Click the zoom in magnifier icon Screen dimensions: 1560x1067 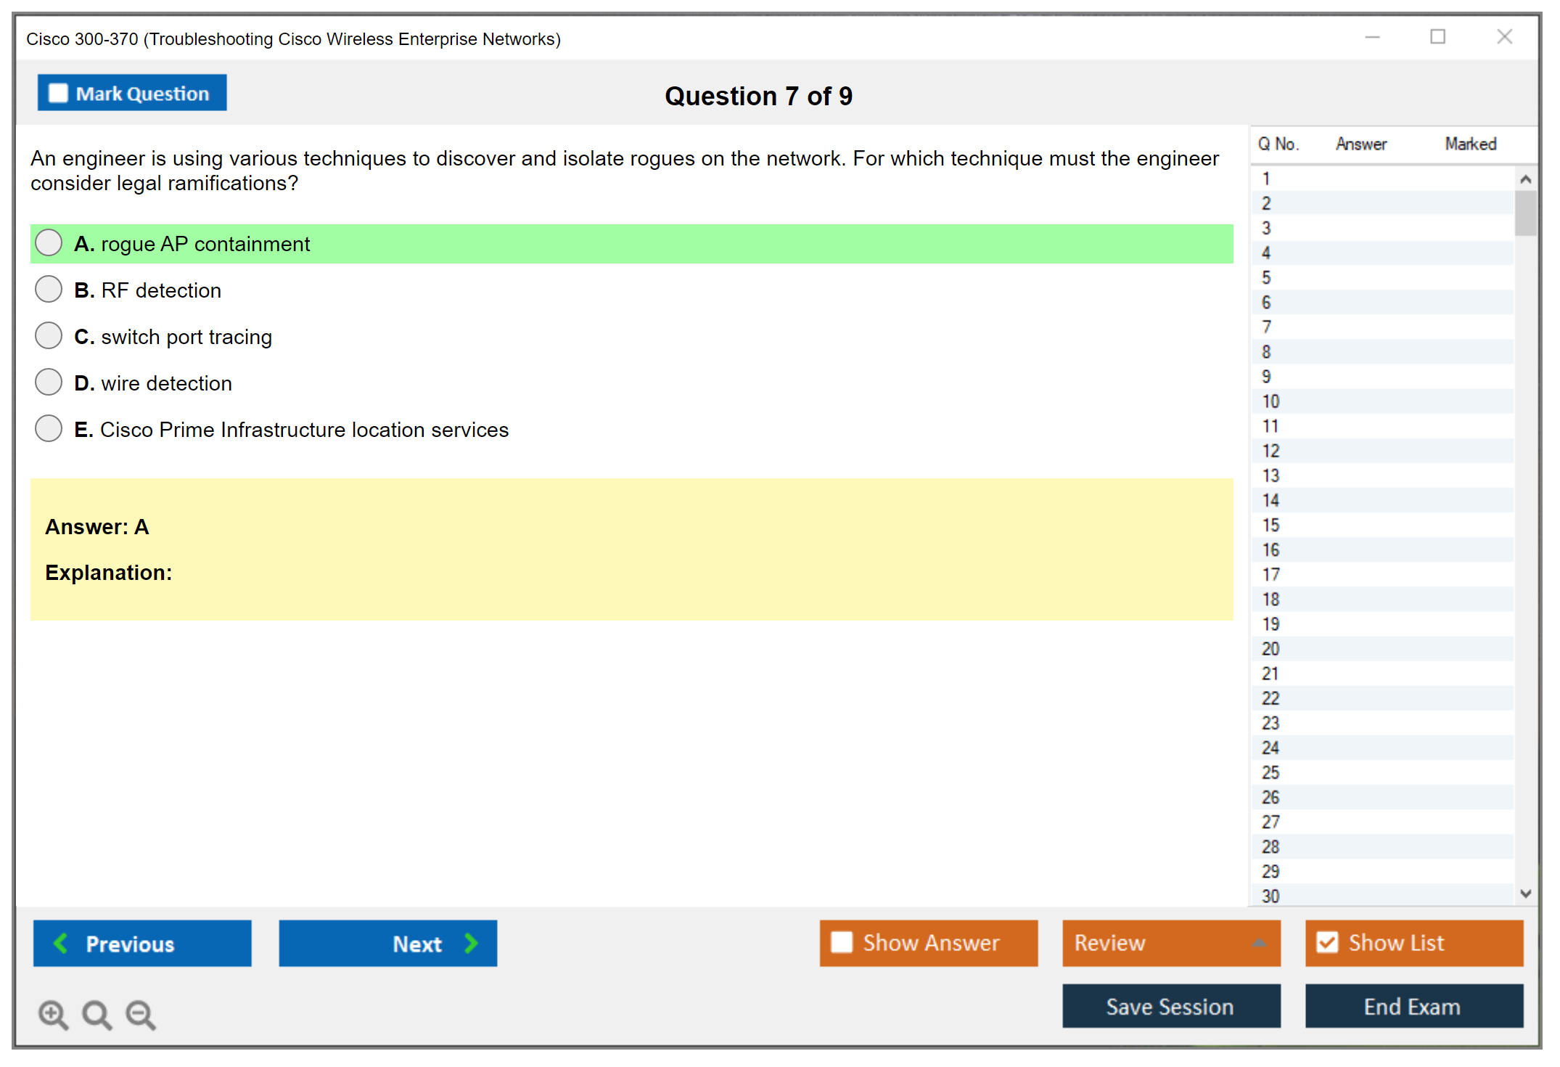(x=53, y=1014)
